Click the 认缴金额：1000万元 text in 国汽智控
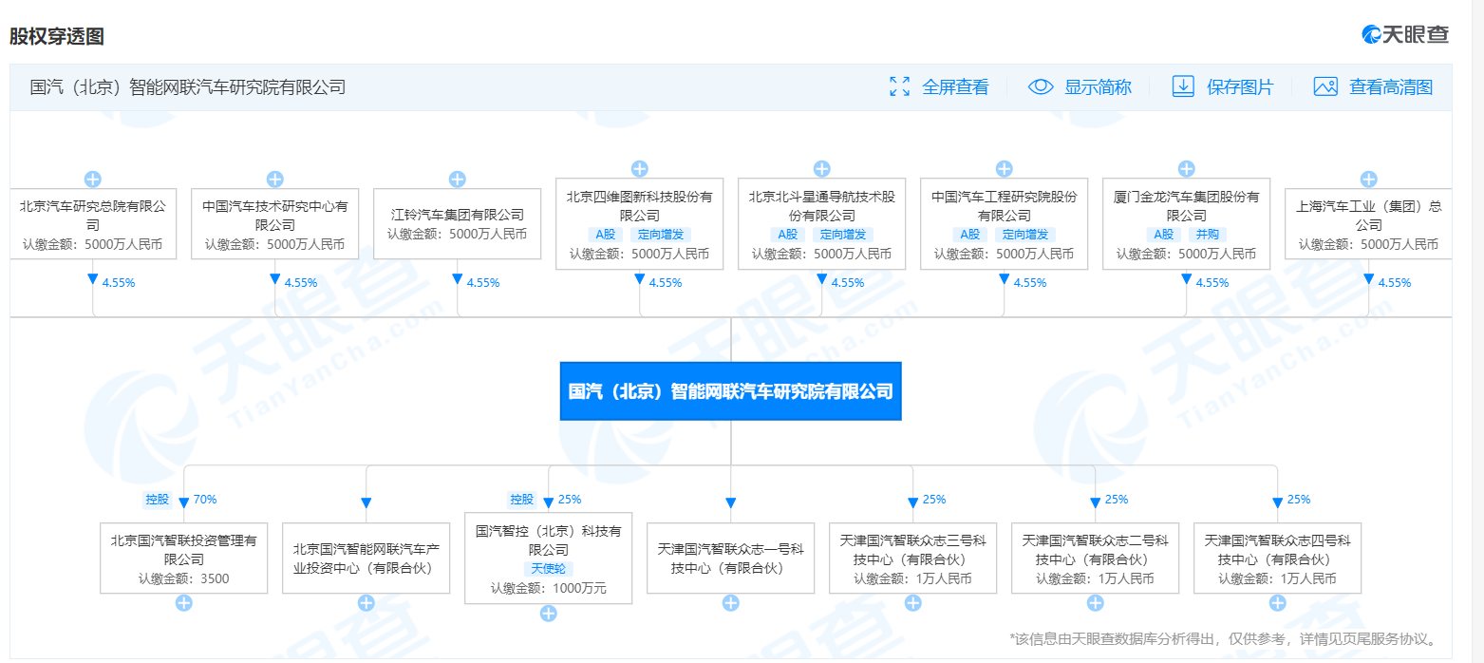This screenshot has width=1484, height=663. [x=549, y=589]
